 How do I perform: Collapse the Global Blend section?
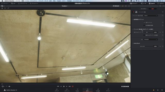[136, 43]
